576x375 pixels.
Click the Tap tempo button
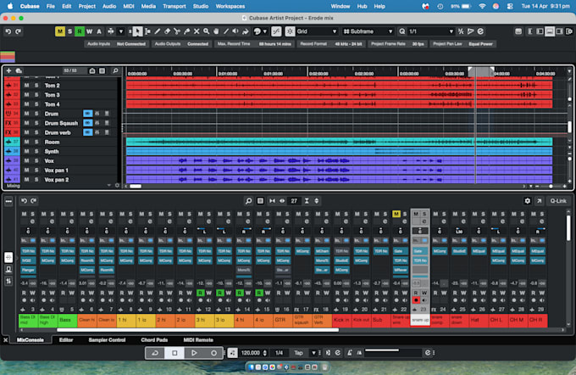[298, 353]
